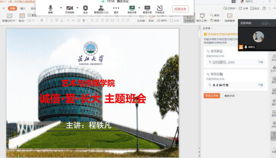Pause the screen sharing
Screen dimensions: 276x158
coord(147,9)
